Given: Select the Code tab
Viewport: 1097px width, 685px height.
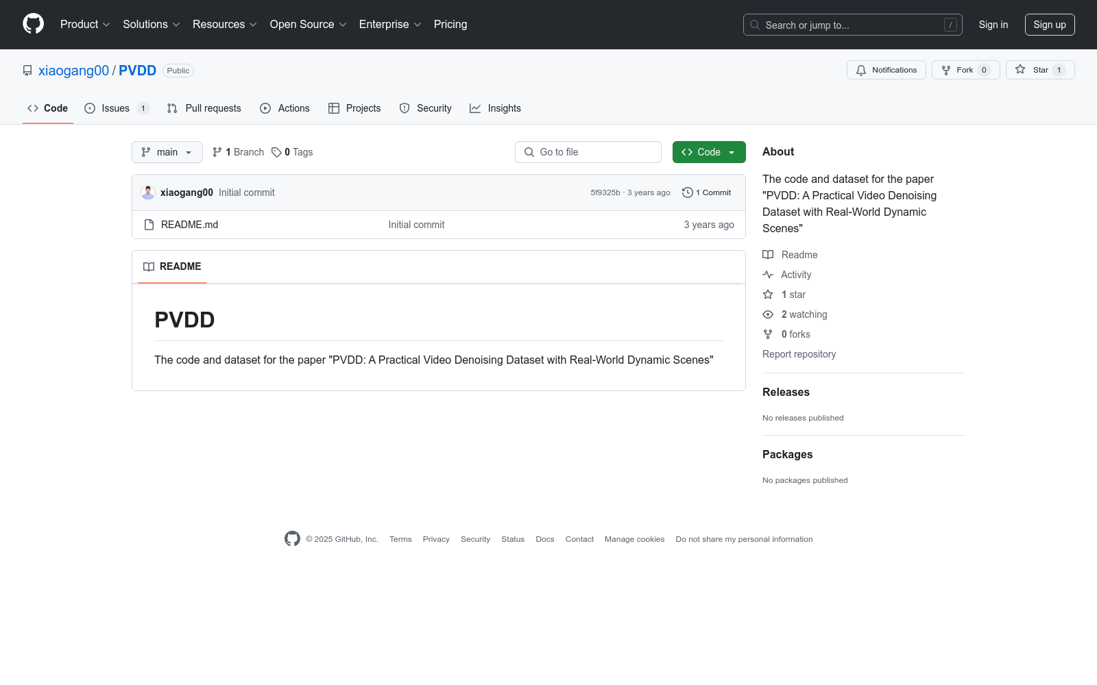Looking at the screenshot, I should coord(48,108).
